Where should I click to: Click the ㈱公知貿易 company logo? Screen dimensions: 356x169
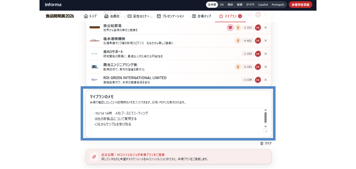click(95, 28)
